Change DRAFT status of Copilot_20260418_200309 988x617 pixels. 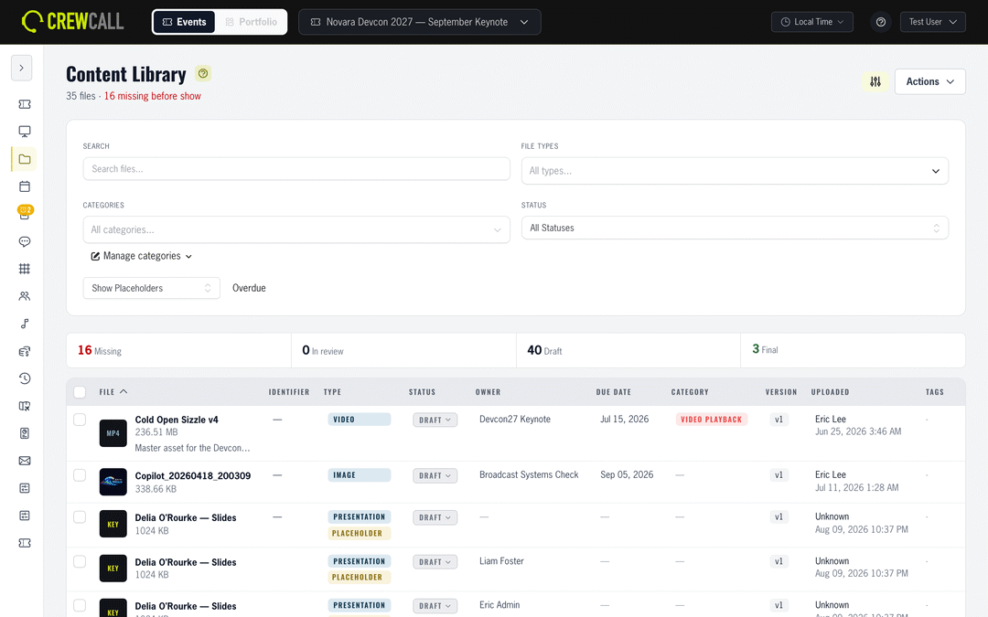pos(435,475)
